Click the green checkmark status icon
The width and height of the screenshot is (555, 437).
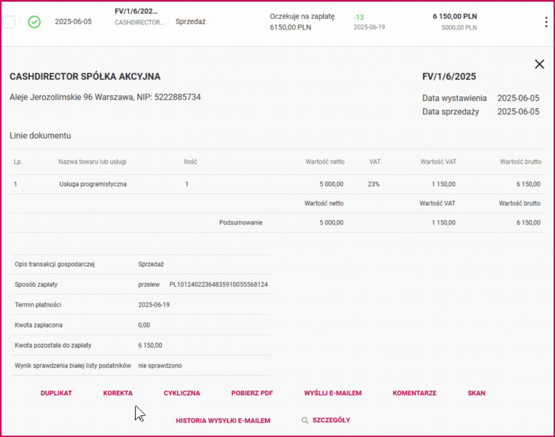(x=34, y=22)
